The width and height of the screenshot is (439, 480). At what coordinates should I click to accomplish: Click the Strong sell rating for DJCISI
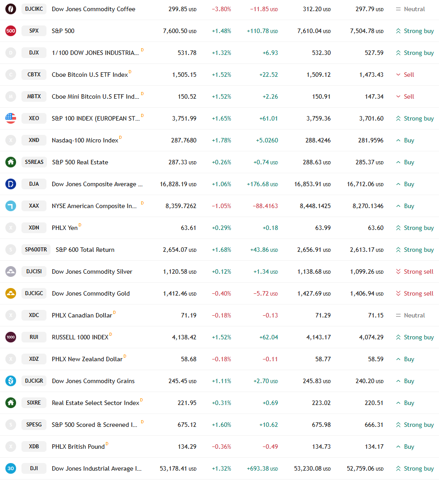pos(415,271)
